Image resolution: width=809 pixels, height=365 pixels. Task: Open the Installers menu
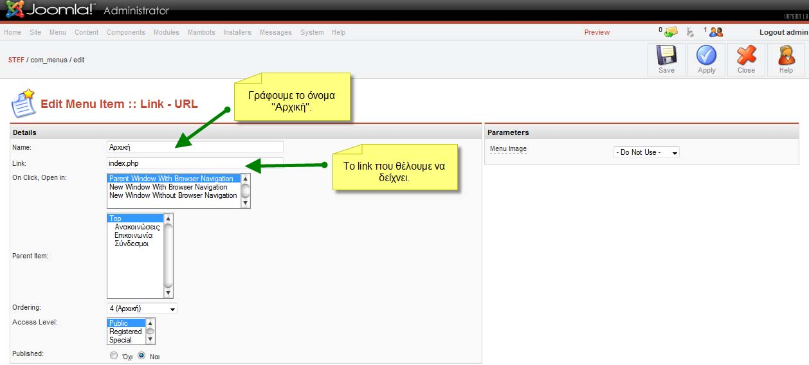pyautogui.click(x=237, y=32)
